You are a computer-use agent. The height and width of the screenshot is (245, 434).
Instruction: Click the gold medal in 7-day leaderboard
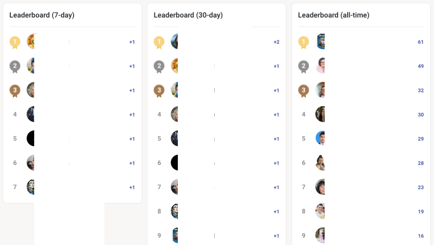pyautogui.click(x=15, y=42)
